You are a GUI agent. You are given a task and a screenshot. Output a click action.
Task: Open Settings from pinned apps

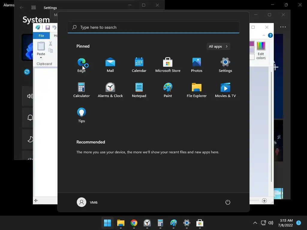[x=225, y=65]
